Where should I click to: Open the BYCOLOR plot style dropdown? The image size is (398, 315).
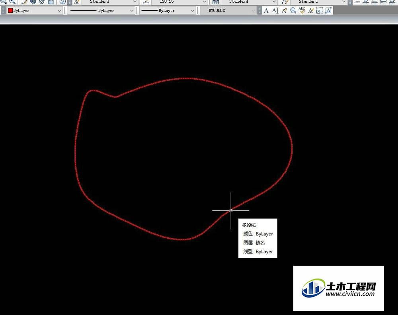pos(228,11)
